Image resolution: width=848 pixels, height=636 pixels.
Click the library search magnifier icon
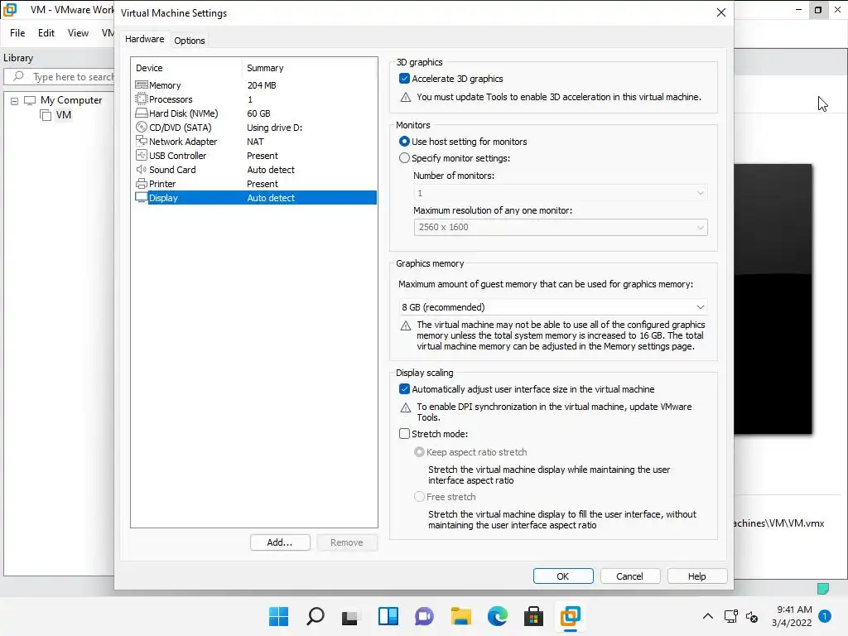[x=18, y=76]
